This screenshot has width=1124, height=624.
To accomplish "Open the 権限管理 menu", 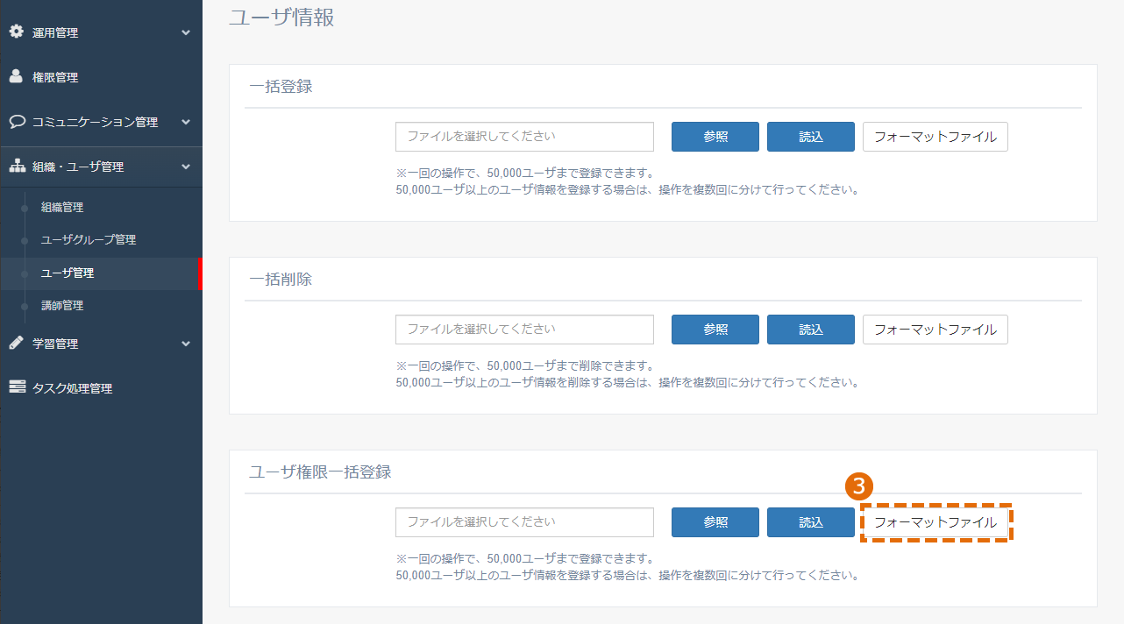I will coord(101,77).
